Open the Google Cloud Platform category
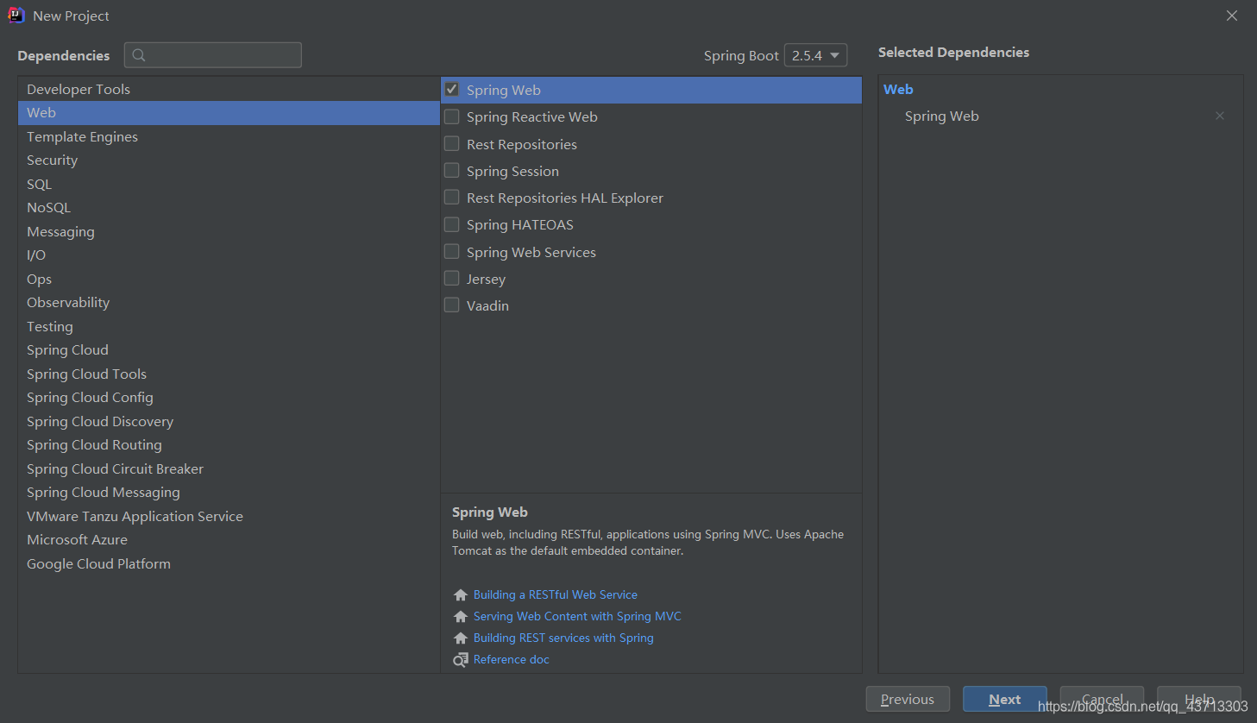 pyautogui.click(x=229, y=563)
